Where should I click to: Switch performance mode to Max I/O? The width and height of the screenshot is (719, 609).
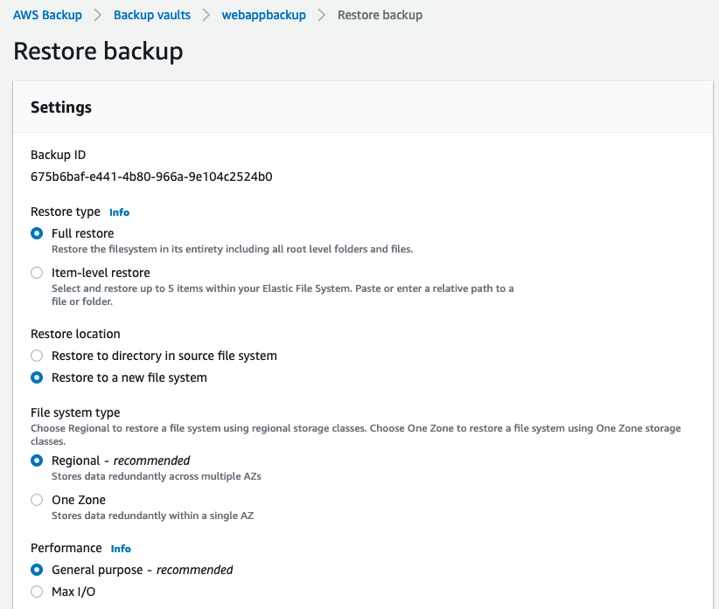pos(37,592)
